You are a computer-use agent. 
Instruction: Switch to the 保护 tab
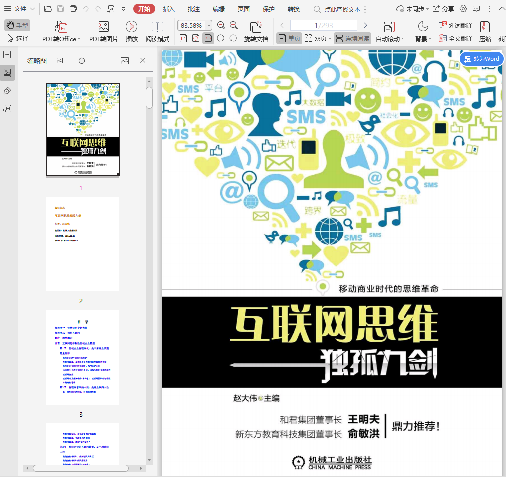269,9
